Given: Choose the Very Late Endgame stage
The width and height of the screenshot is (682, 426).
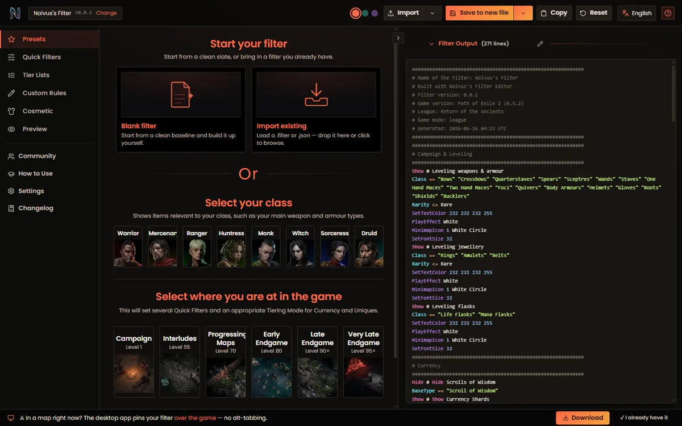Looking at the screenshot, I should coord(364,362).
